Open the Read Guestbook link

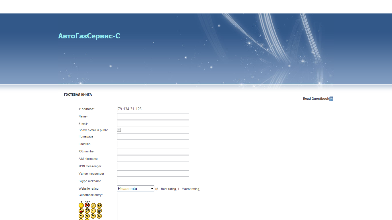point(316,99)
